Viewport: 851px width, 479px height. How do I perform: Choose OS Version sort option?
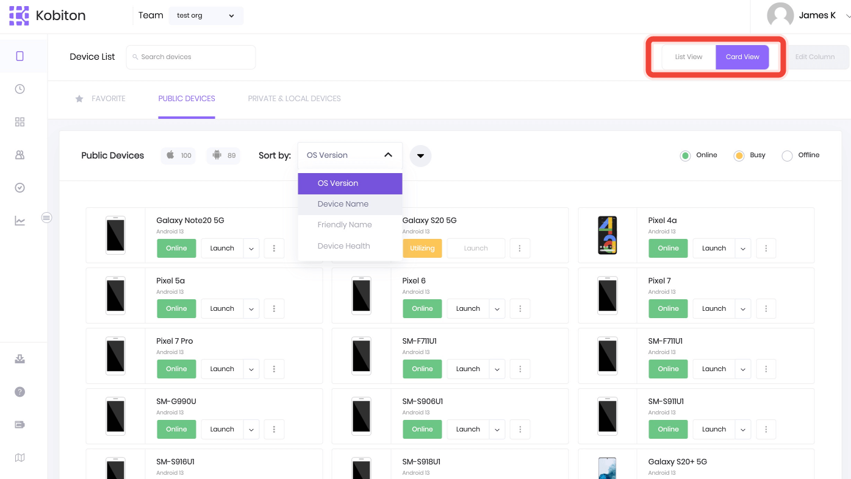(x=350, y=183)
